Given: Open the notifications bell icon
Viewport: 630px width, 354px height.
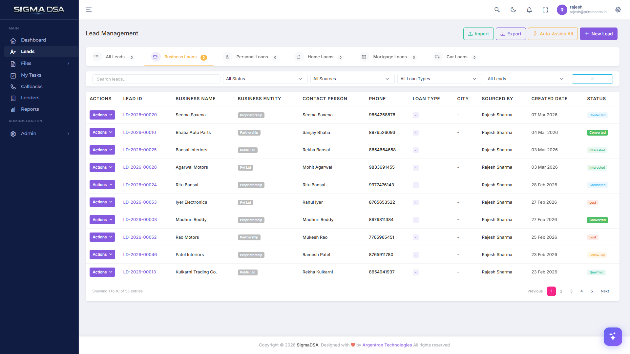Looking at the screenshot, I should pos(529,10).
